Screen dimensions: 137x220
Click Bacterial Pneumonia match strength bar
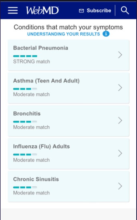tap(25, 56)
